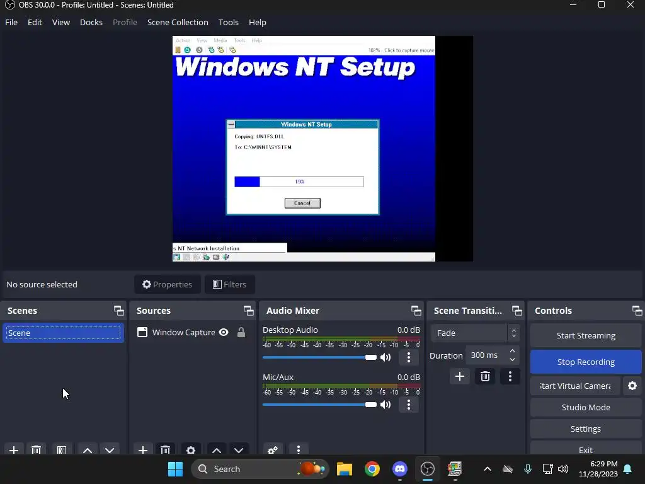Viewport: 645px width, 484px height.
Task: Mute Desktop Audio speaker icon
Action: click(x=385, y=357)
